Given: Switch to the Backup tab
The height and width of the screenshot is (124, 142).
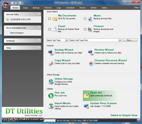Looking at the screenshot, I should click(36, 8).
